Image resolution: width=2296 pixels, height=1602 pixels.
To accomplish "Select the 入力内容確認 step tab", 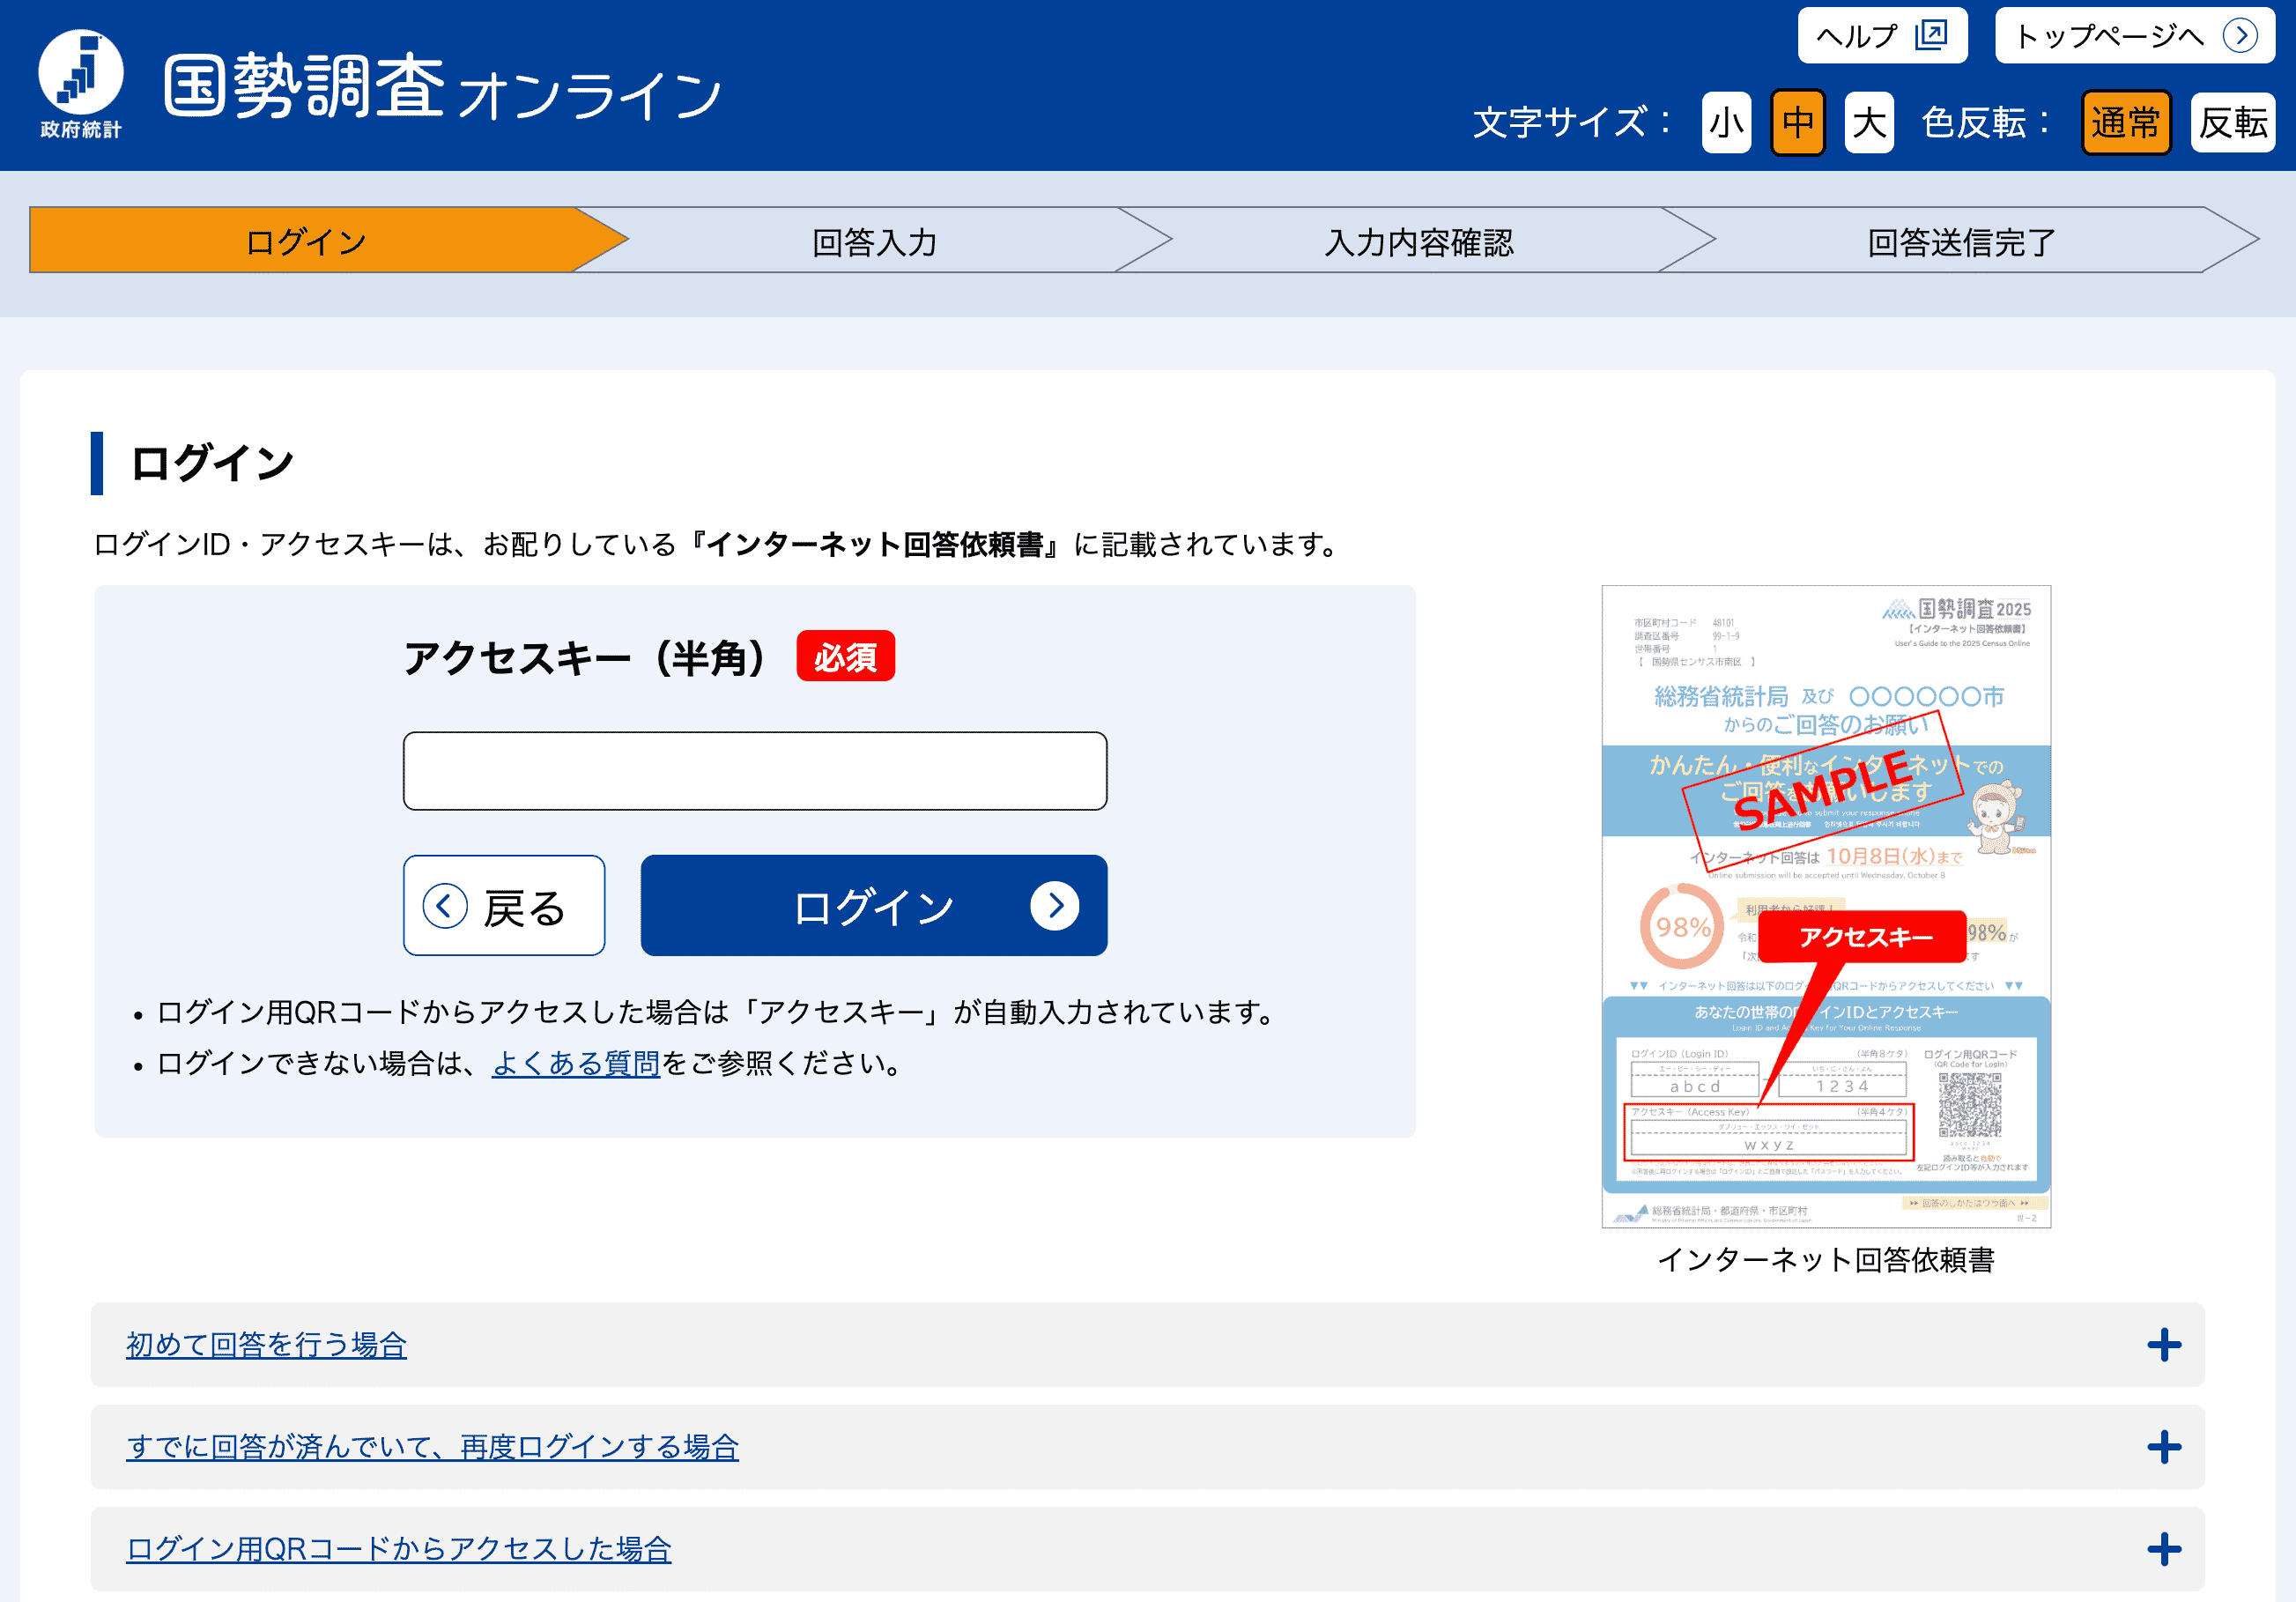I will tap(1418, 241).
